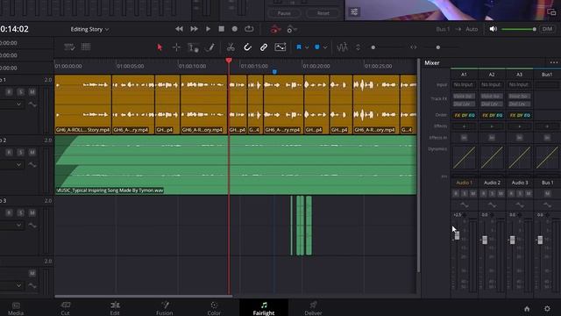Arm record R on timeline track 1

(10, 92)
